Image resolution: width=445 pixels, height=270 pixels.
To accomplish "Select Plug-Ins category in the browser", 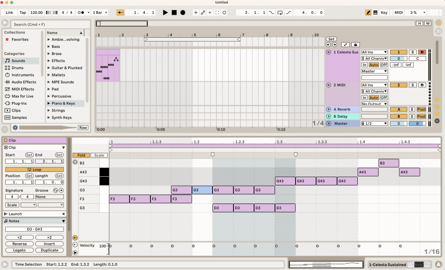I will click(19, 103).
